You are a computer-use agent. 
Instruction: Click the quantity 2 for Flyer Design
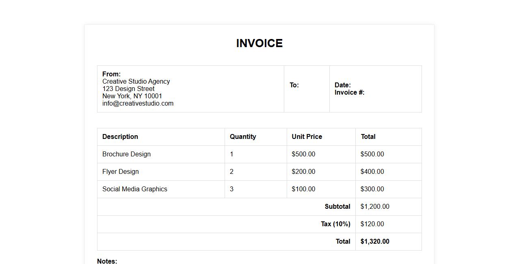pos(231,172)
